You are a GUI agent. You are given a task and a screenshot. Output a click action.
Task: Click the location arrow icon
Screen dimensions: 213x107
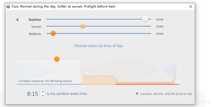pos(137,94)
